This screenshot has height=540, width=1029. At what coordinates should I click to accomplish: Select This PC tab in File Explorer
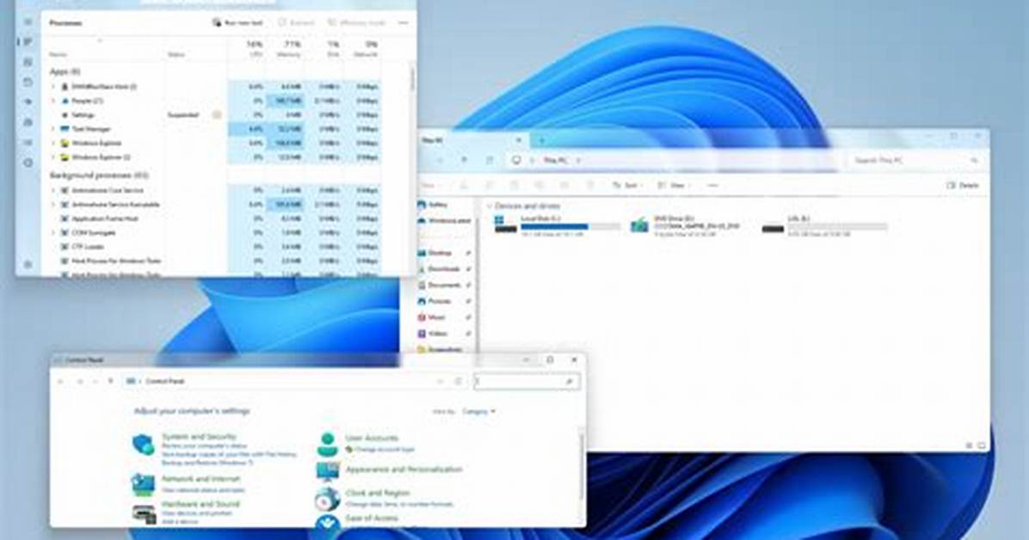pos(471,140)
